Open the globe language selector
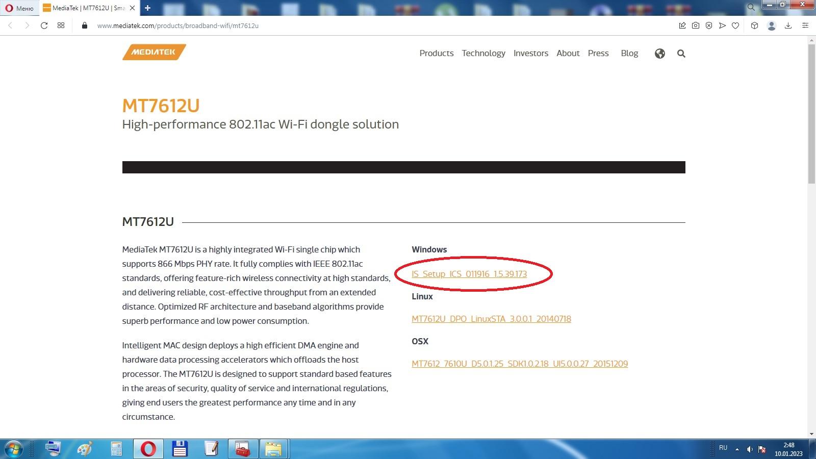Screen dimensions: 816x459 [660, 54]
